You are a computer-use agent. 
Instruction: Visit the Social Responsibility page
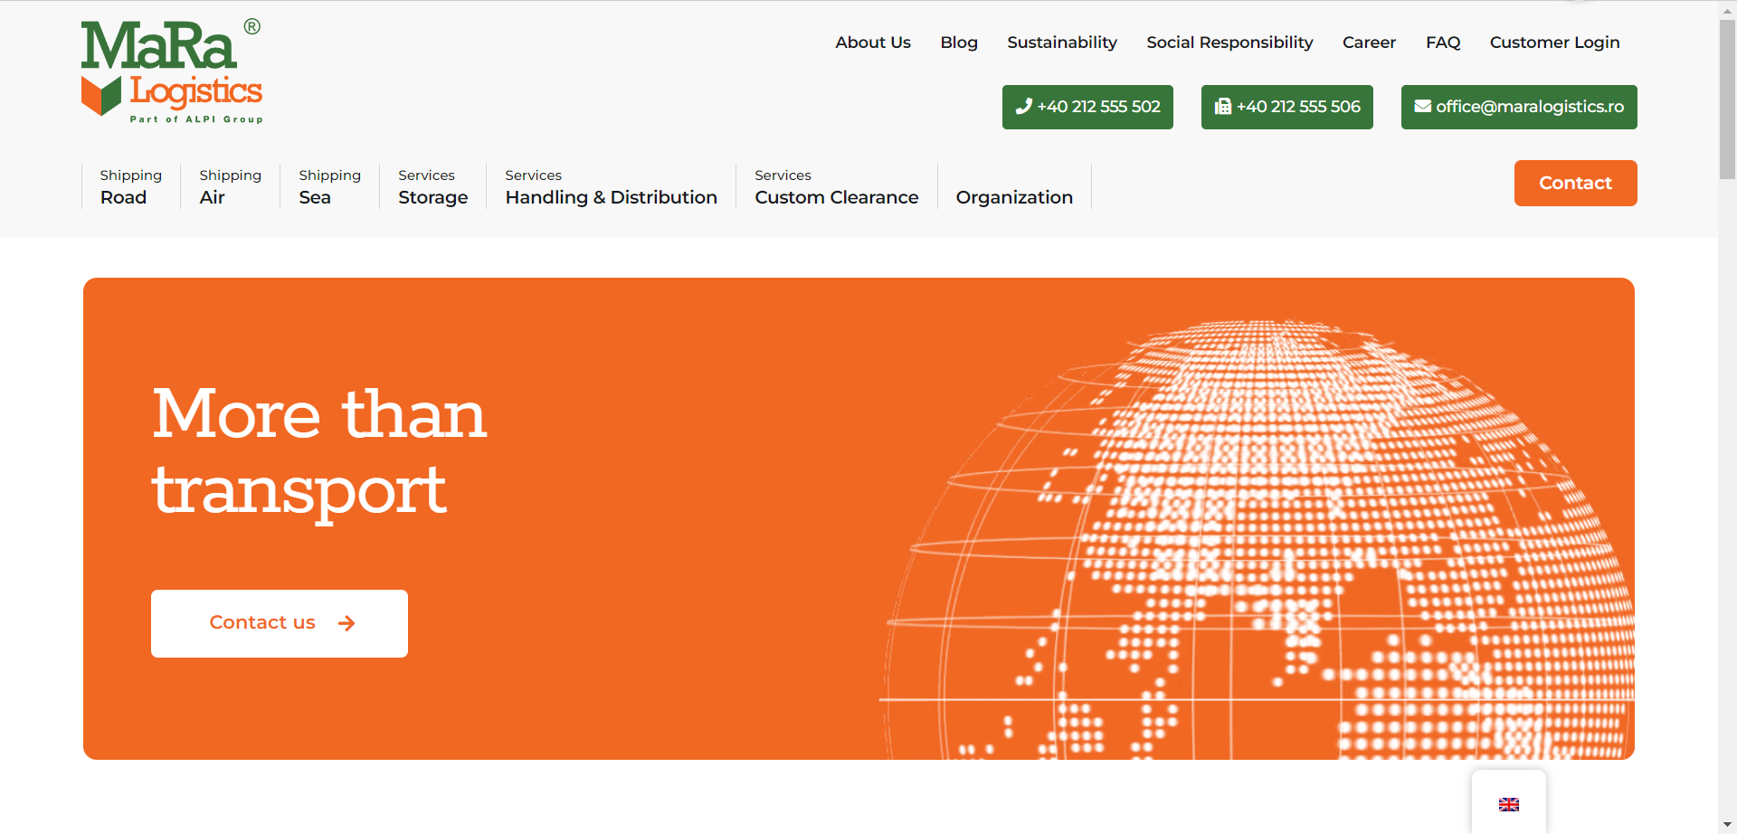pos(1229,43)
